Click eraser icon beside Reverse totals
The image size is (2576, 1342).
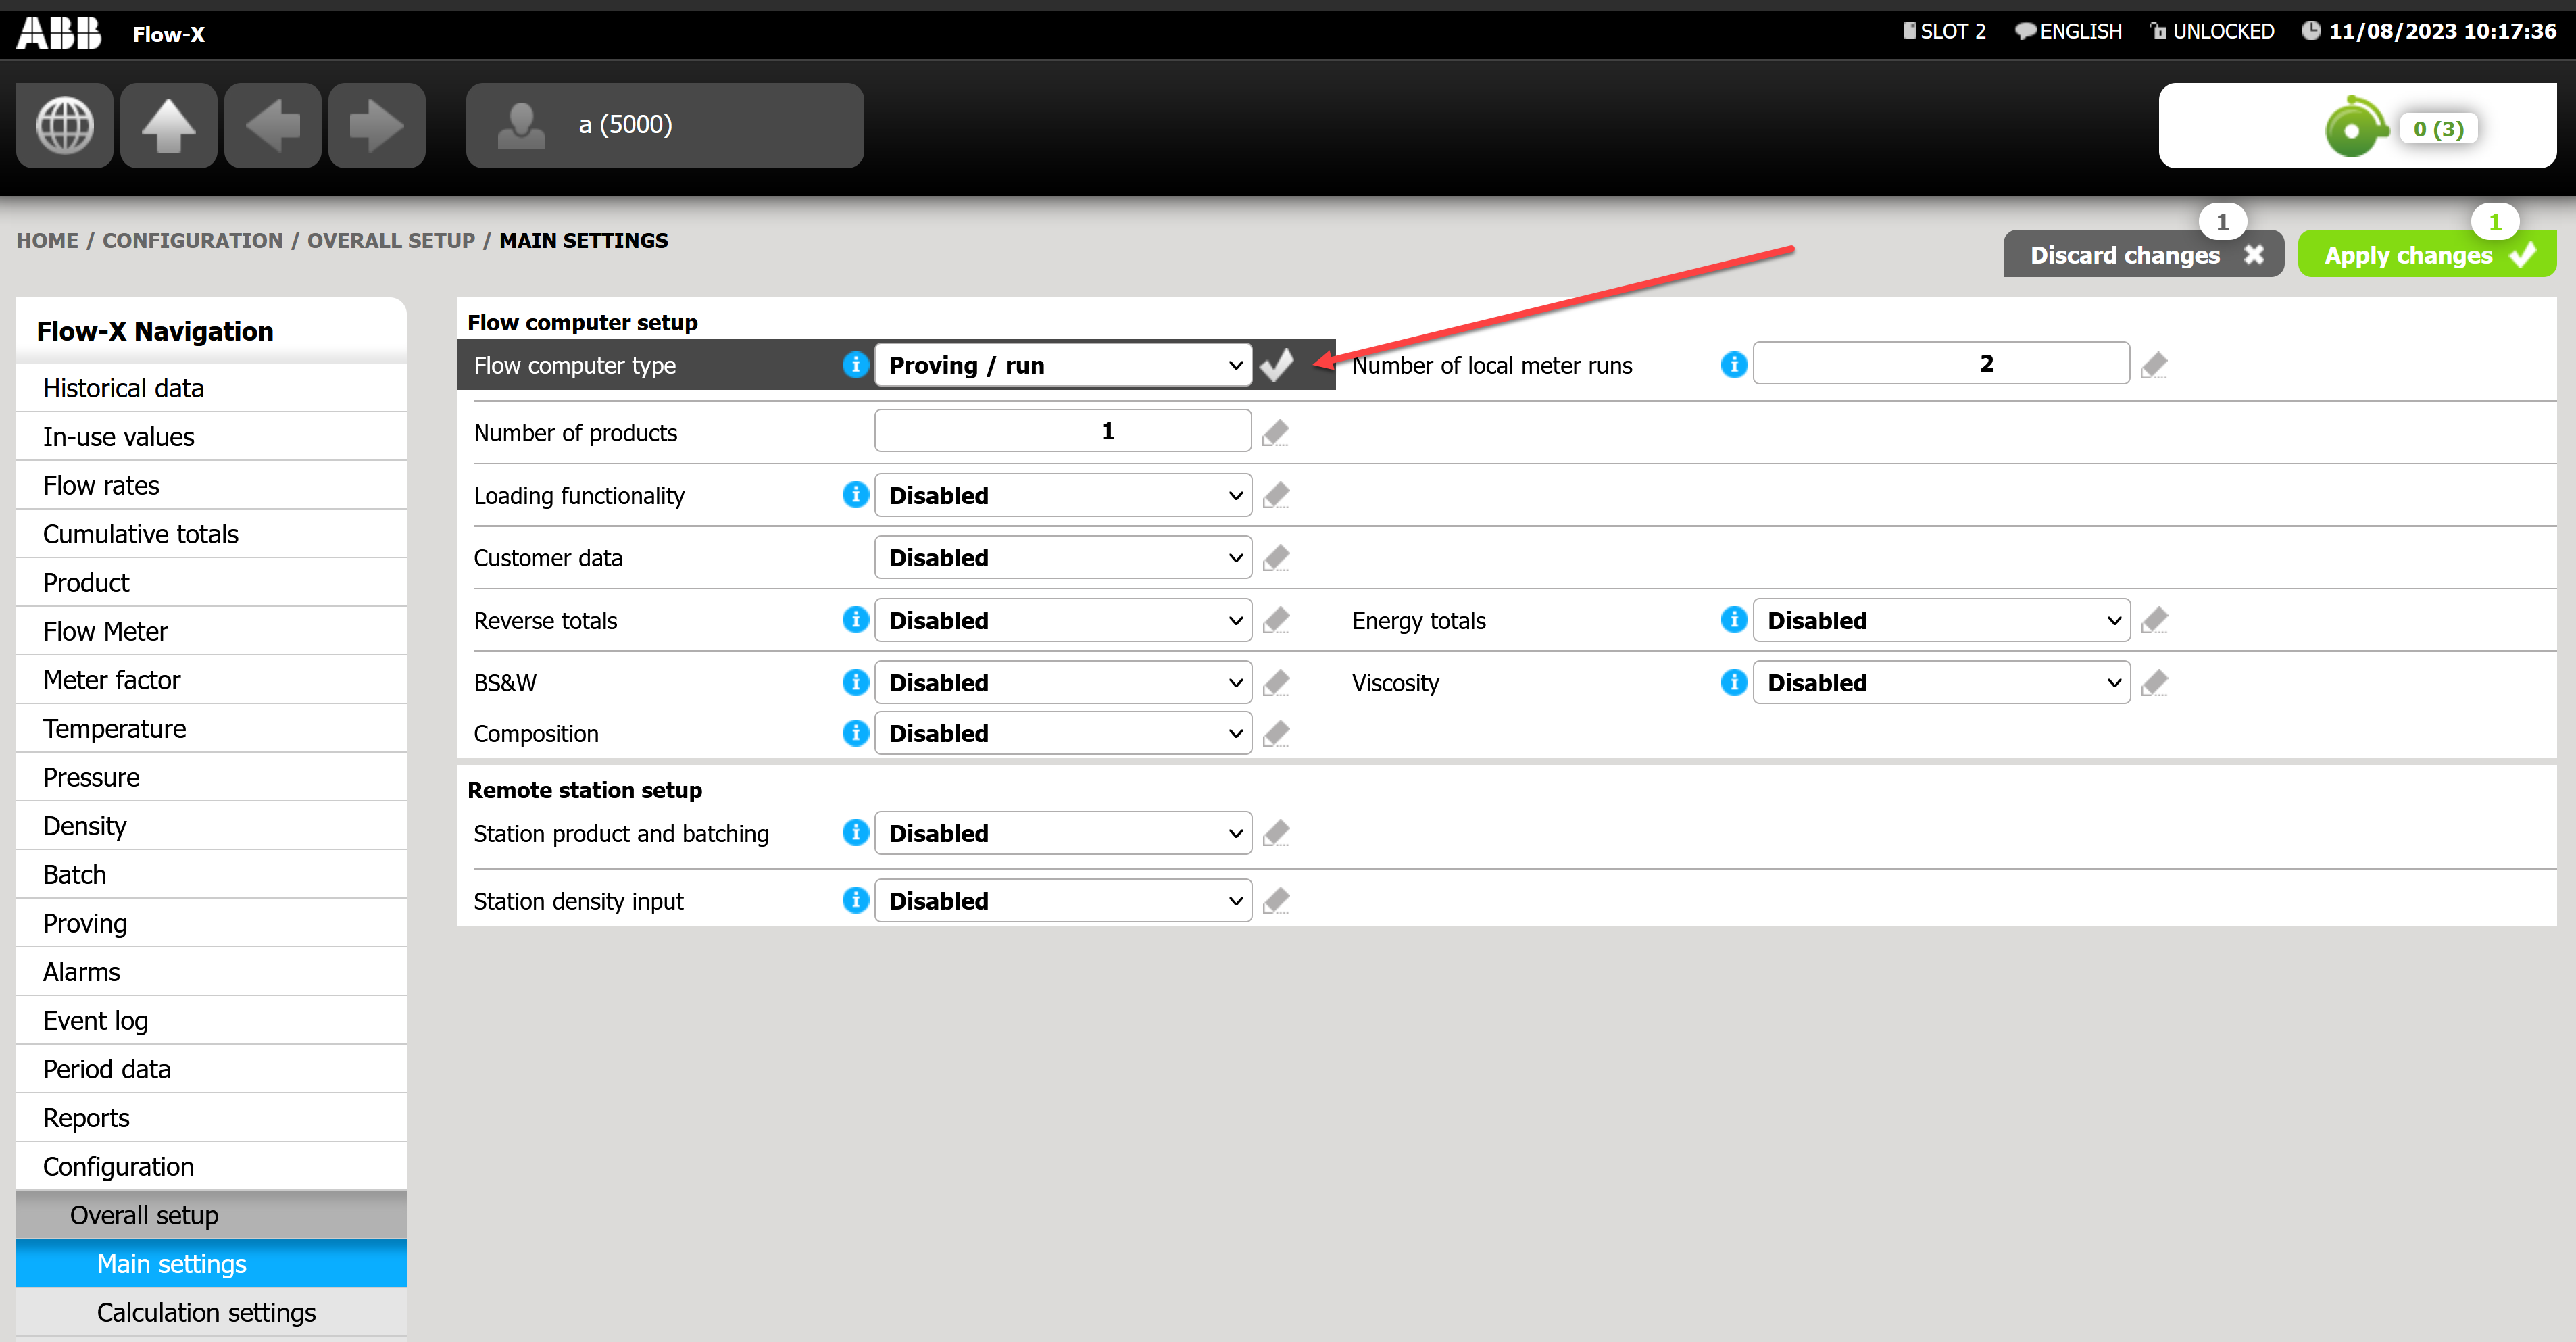1276,620
